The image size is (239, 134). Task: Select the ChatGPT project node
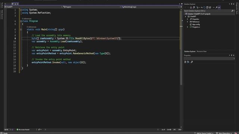tap(193, 16)
